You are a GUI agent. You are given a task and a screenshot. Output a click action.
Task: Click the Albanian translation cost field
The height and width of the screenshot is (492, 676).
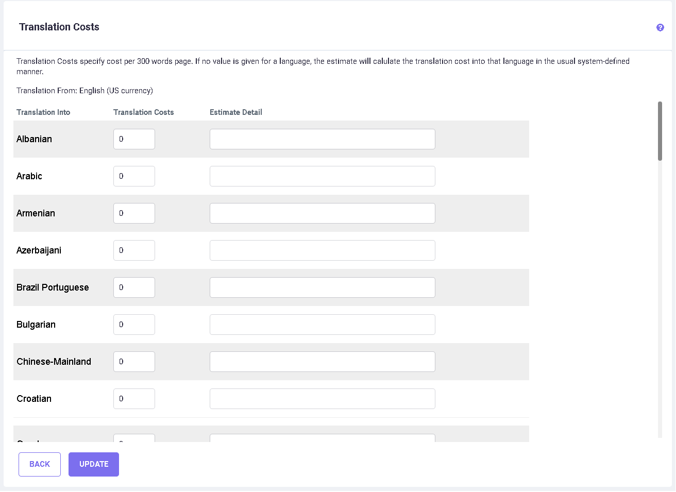point(134,139)
